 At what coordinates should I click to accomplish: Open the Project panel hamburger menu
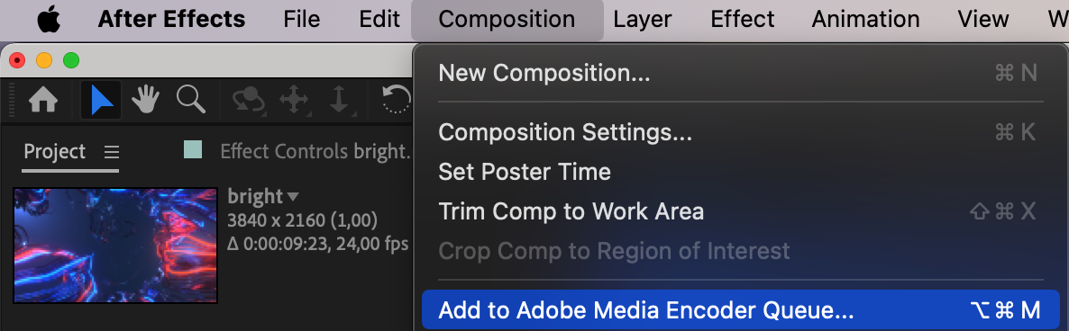111,152
